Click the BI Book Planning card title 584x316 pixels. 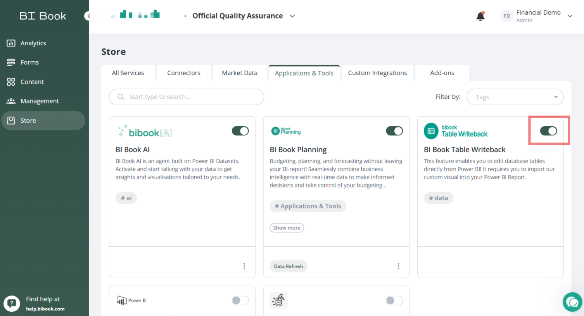click(x=298, y=149)
